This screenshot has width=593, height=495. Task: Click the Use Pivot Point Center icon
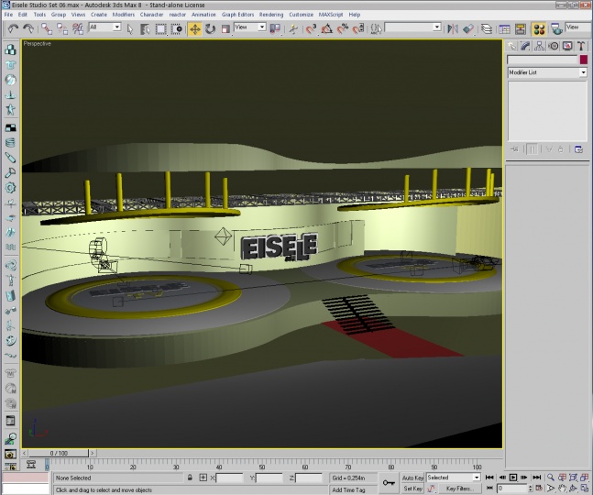pos(275,28)
